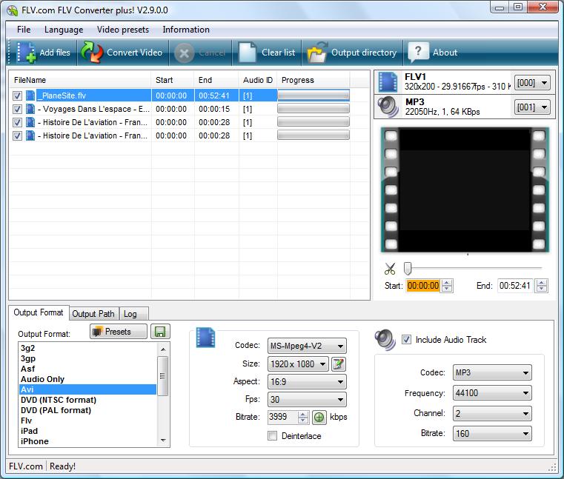Uncheck the _PlaneSite.flv file checkbox
The height and width of the screenshot is (479, 564).
point(17,96)
